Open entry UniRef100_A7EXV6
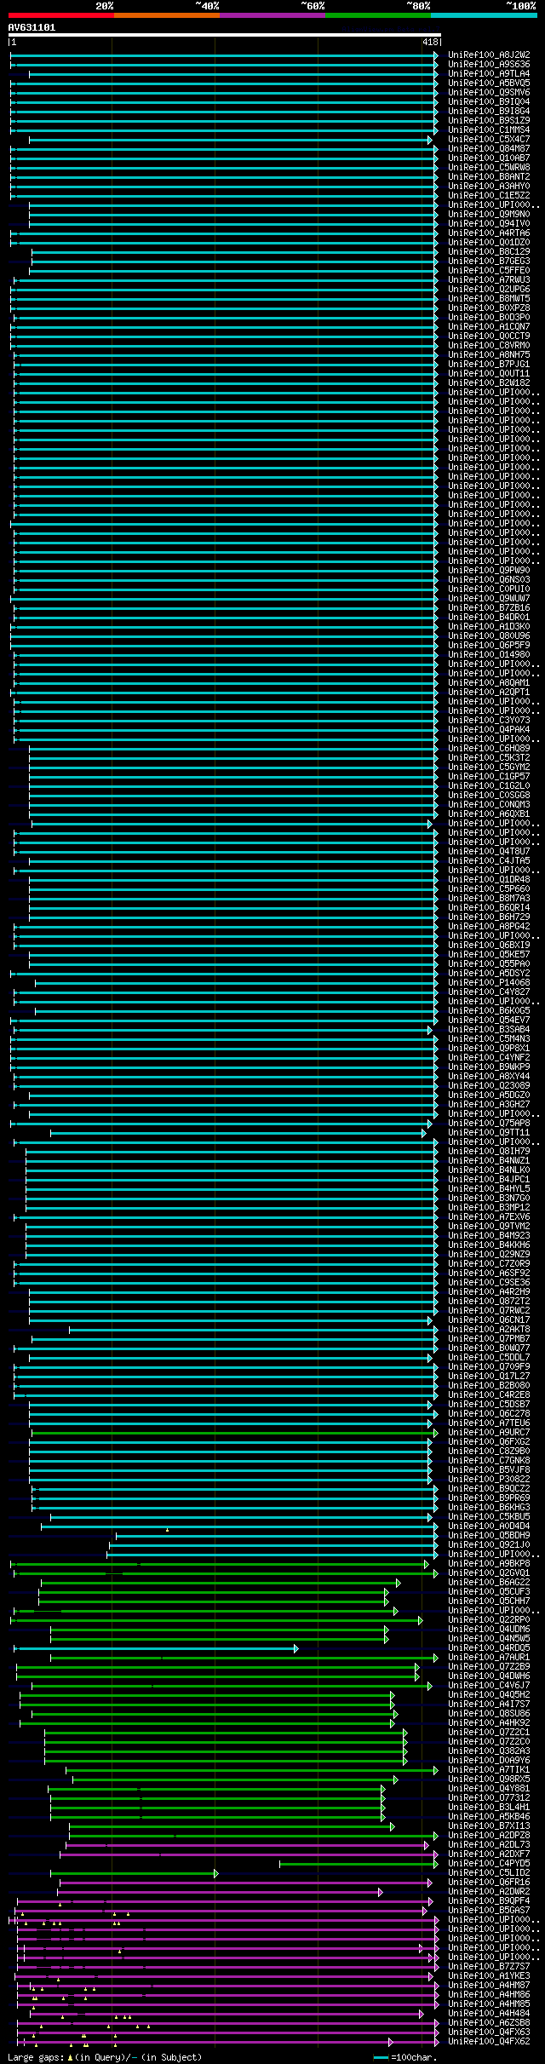The height and width of the screenshot is (2064, 545). 489,1216
